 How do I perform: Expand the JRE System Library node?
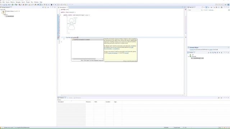[2, 11]
